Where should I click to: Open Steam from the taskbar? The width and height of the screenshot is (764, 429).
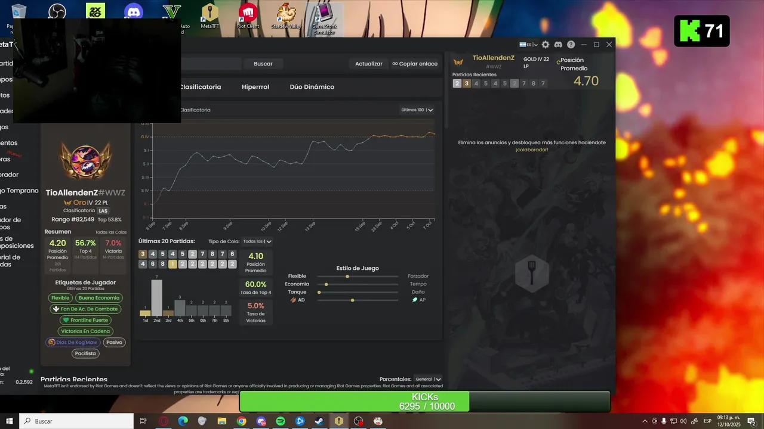319,421
